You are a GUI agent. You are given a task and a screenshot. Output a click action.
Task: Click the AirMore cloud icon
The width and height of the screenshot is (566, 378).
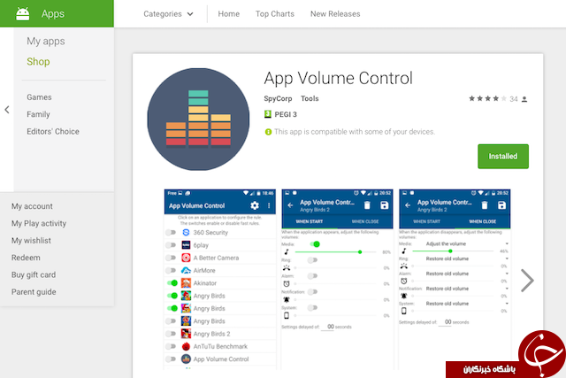point(186,270)
